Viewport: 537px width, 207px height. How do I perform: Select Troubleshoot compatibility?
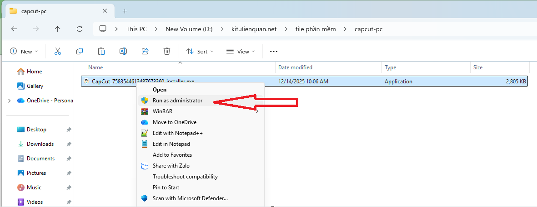tap(200, 177)
